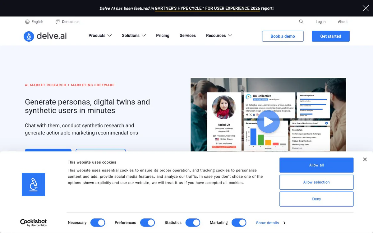
Task: Go to the Pricing page
Action: coord(163,36)
